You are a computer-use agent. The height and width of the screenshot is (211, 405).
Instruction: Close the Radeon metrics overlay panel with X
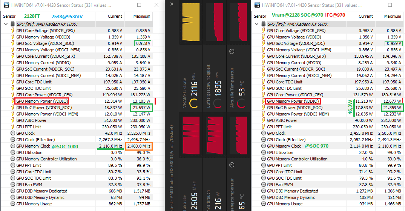pos(172,4)
